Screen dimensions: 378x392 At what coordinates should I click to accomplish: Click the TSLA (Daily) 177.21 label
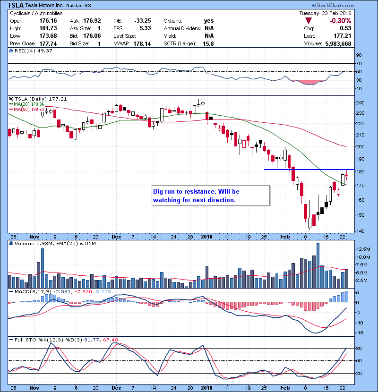click(41, 99)
